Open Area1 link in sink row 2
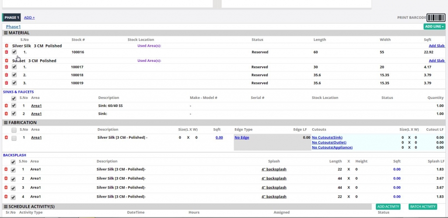Screen dimensions: 448x218 pyautogui.click(x=36, y=113)
